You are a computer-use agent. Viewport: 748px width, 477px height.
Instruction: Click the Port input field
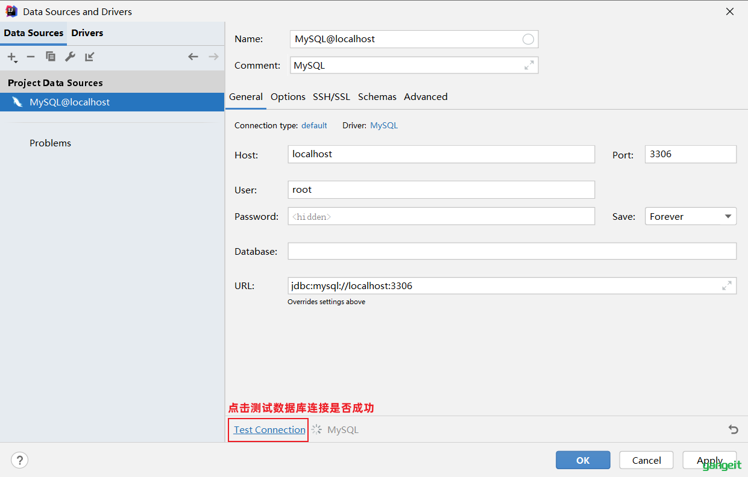point(691,154)
